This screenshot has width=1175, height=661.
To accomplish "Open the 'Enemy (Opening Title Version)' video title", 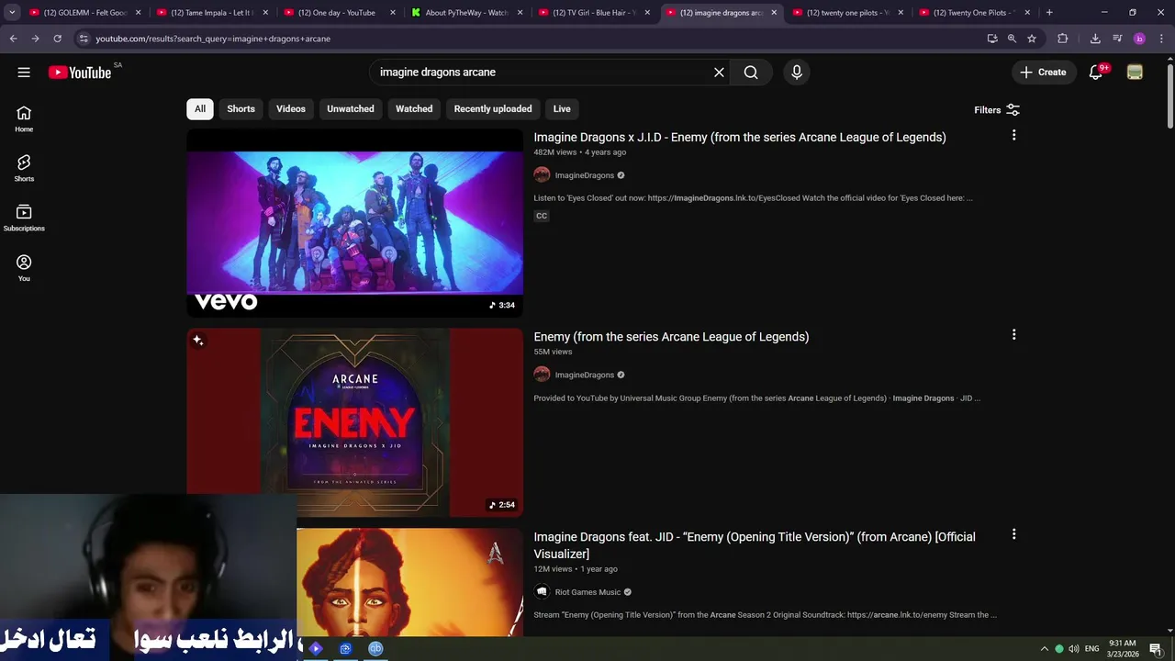I will [x=755, y=545].
